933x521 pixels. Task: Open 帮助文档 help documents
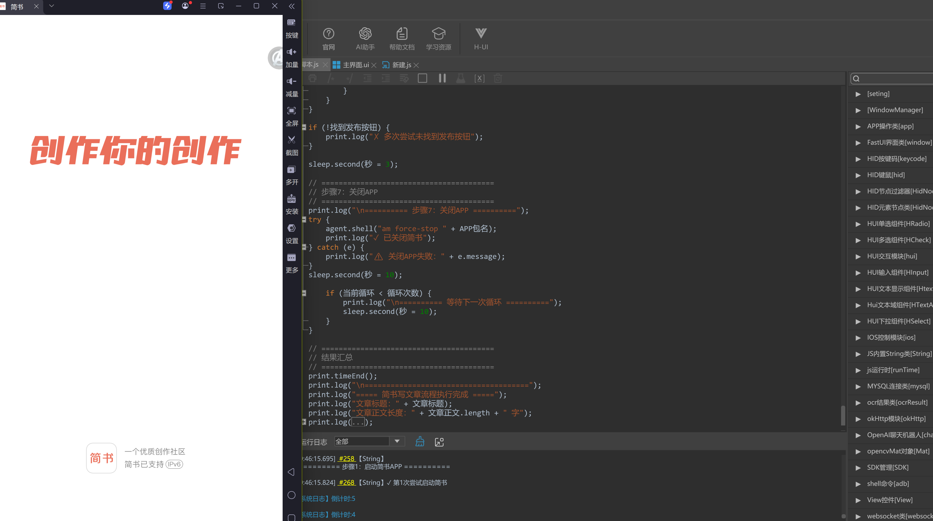[x=402, y=39]
